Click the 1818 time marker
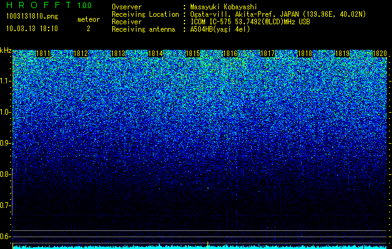 coord(305,54)
